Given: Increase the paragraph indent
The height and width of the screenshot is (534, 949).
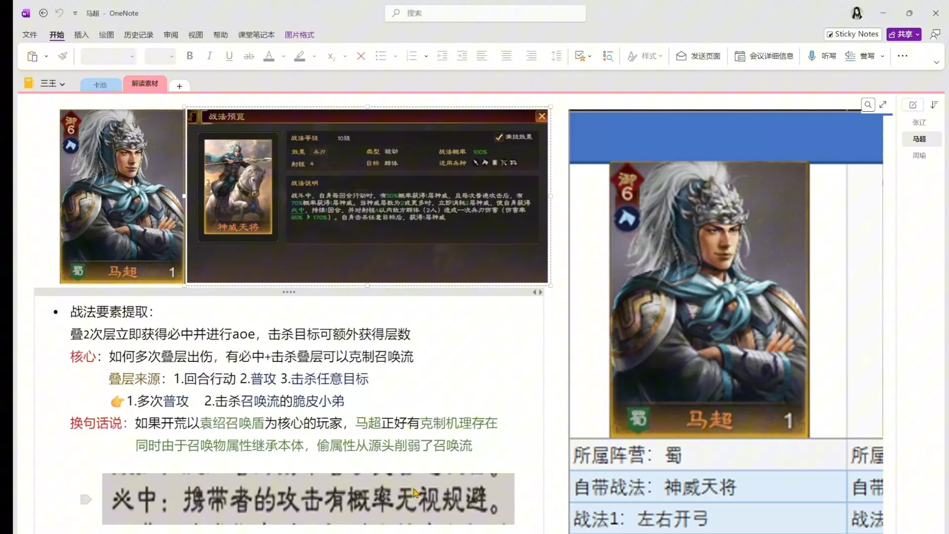Looking at the screenshot, I should 462,56.
